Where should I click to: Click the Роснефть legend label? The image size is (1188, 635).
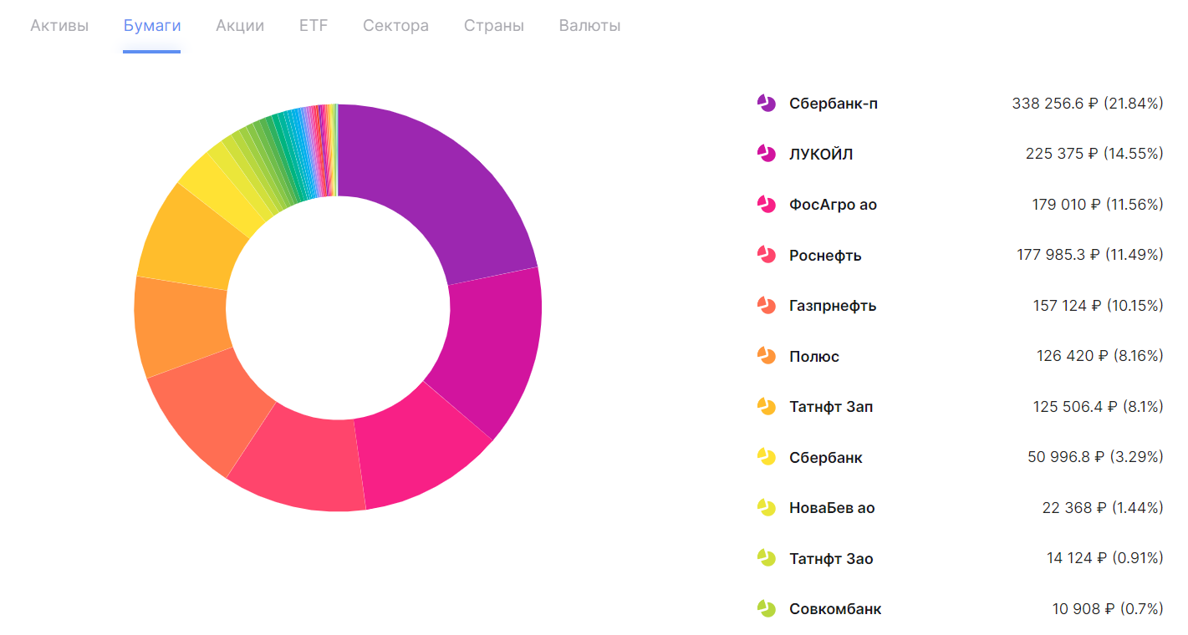click(x=825, y=255)
